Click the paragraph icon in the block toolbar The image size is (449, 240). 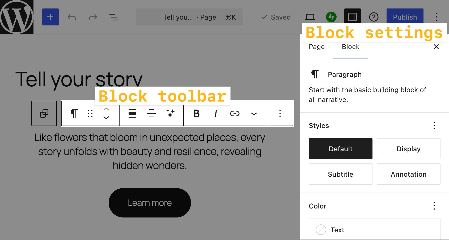74,113
